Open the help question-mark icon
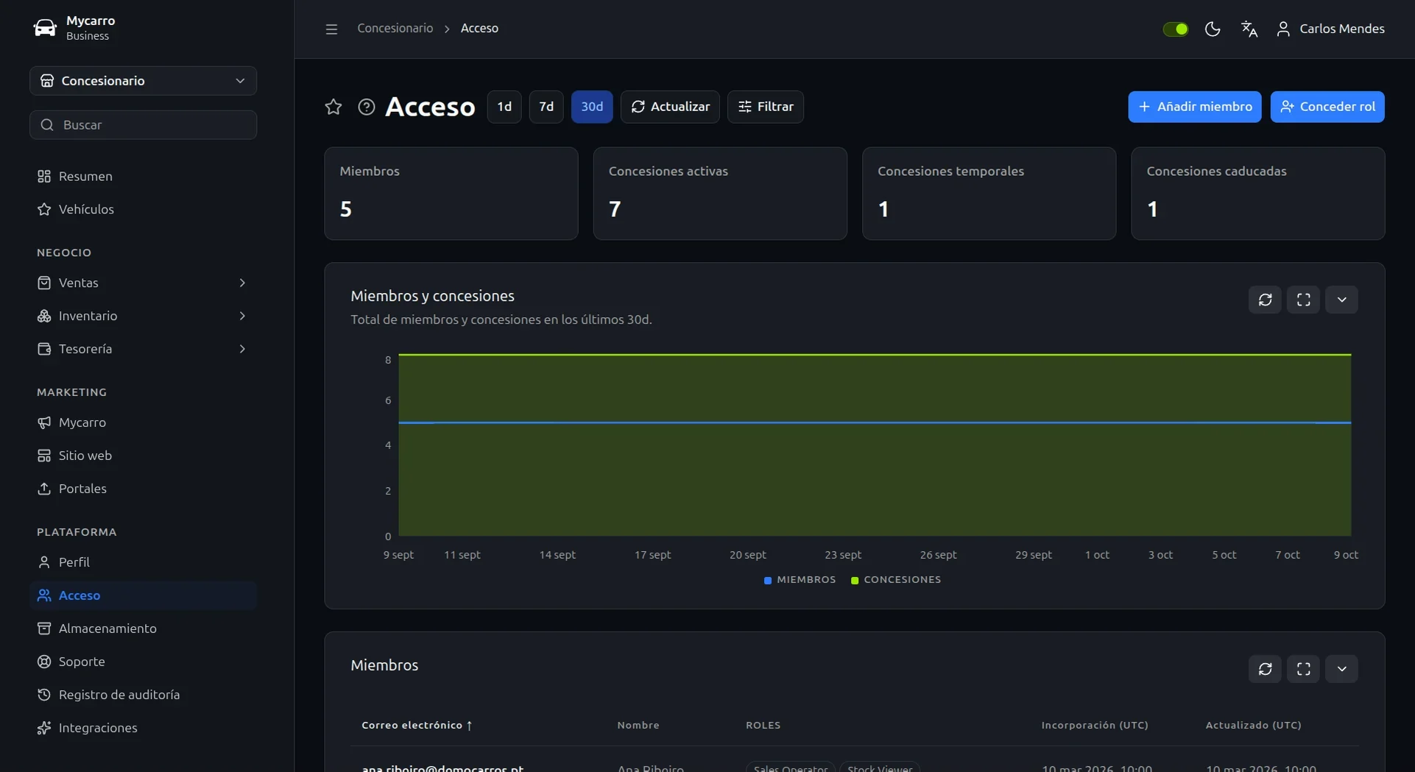This screenshot has width=1415, height=772. pos(367,107)
